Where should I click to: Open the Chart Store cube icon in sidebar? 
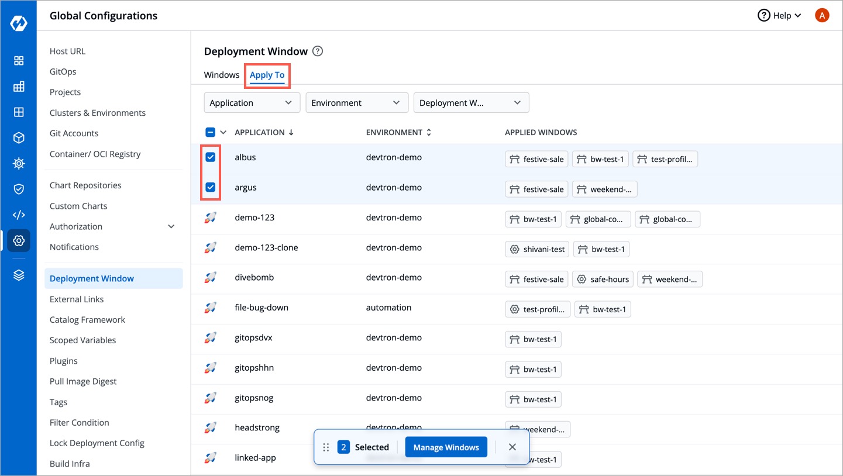pyautogui.click(x=19, y=137)
